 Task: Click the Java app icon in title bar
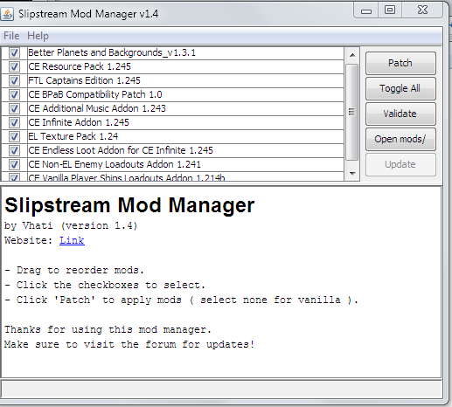click(7, 14)
